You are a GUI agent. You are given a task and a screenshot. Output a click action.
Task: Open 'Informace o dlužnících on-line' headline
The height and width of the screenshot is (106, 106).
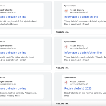point(83,53)
